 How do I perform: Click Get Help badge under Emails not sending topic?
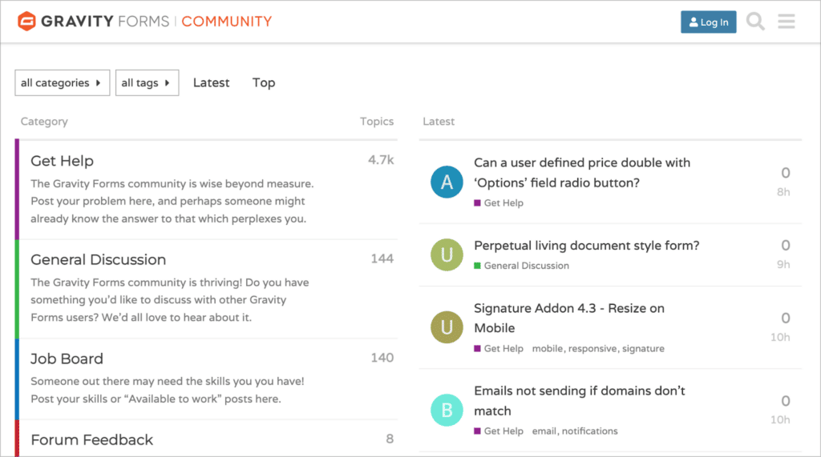[499, 431]
